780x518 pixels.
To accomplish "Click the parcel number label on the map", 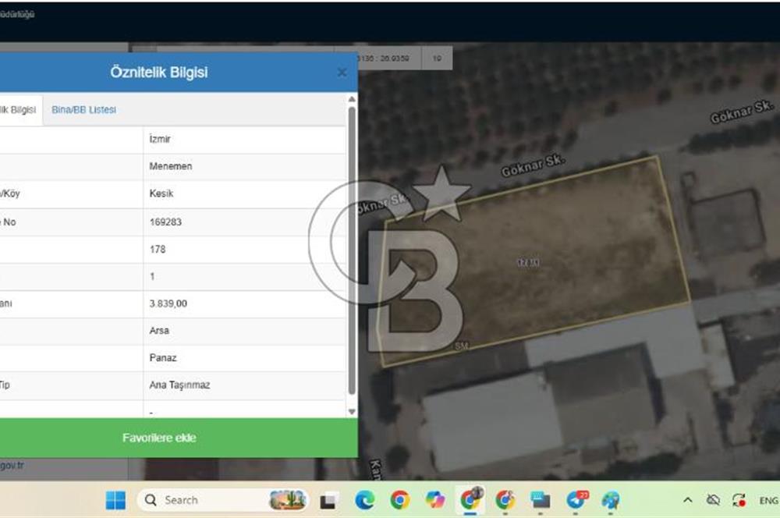I will pos(528,262).
